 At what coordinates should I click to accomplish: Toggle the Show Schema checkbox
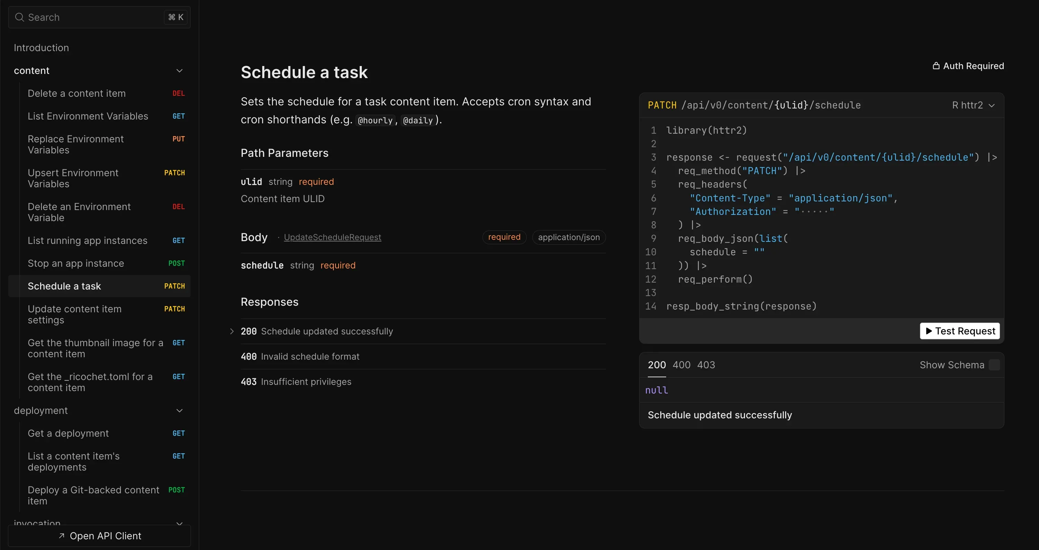tap(995, 365)
